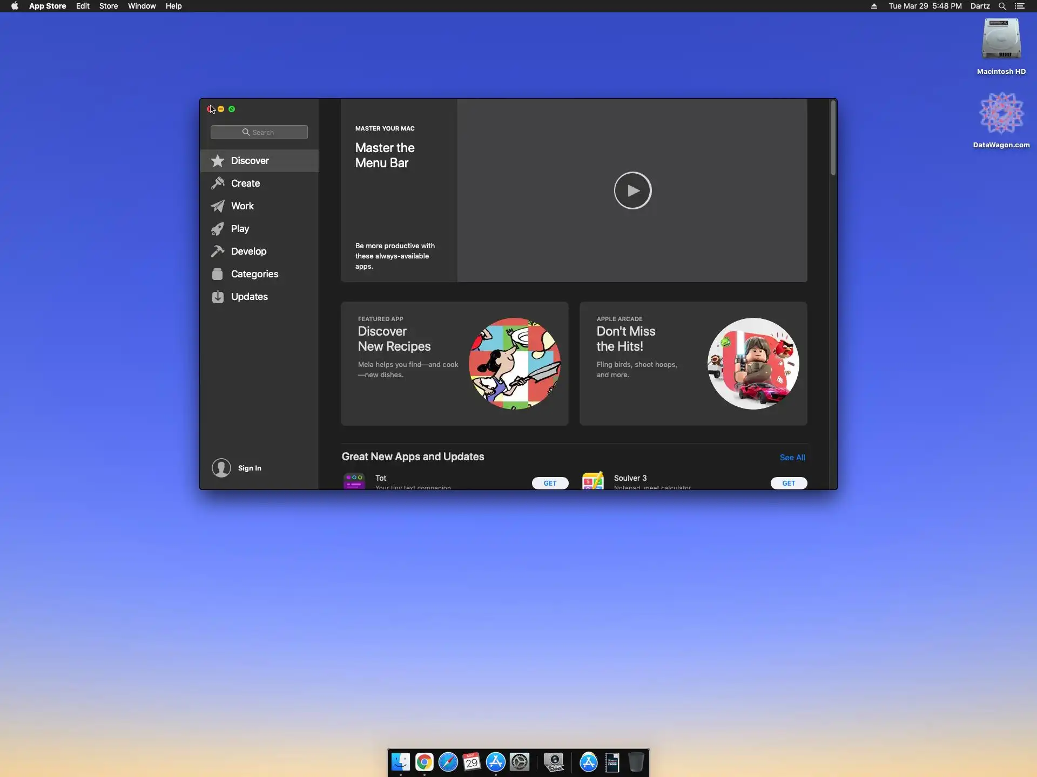This screenshot has width=1037, height=777.
Task: Play the Master the Menu Bar video
Action: (x=632, y=190)
